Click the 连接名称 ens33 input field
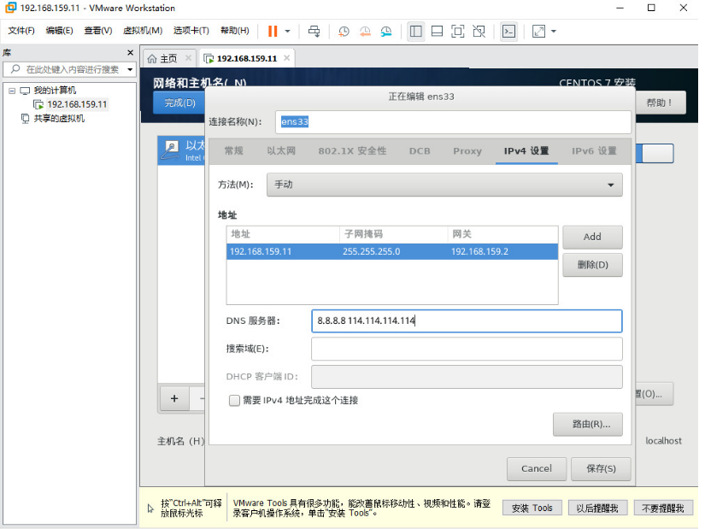705x529 pixels. [x=453, y=122]
